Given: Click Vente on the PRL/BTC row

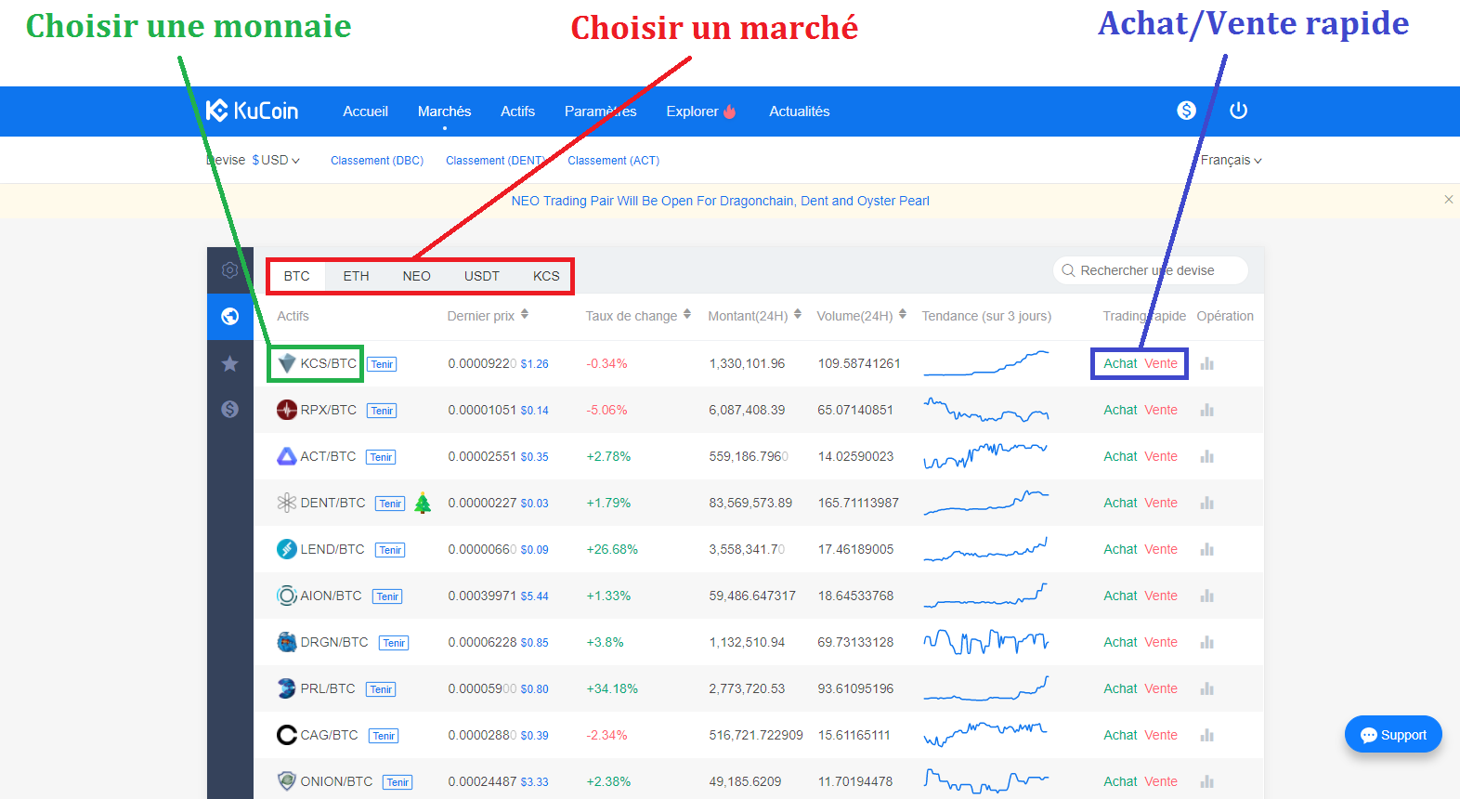Looking at the screenshot, I should [x=1161, y=688].
